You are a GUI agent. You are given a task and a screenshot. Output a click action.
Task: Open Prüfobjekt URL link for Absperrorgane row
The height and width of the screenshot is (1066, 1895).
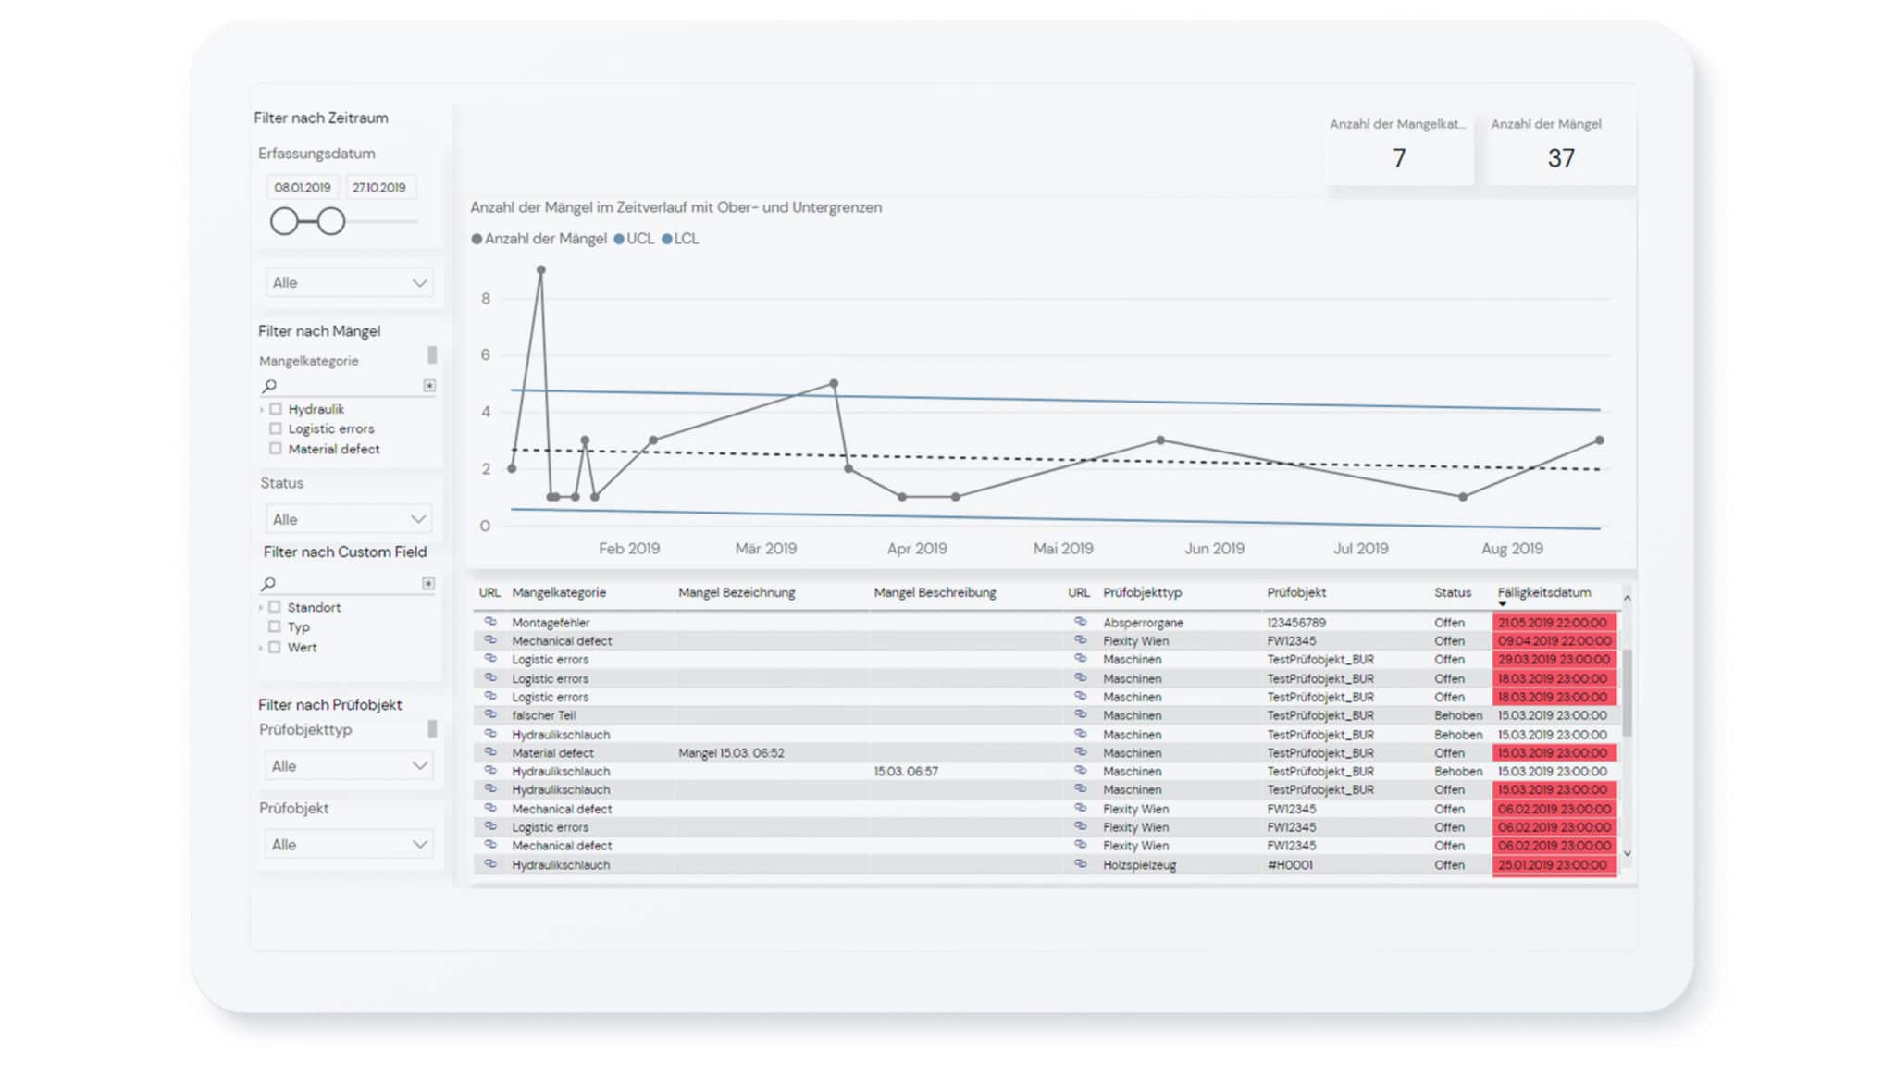[x=1079, y=622]
